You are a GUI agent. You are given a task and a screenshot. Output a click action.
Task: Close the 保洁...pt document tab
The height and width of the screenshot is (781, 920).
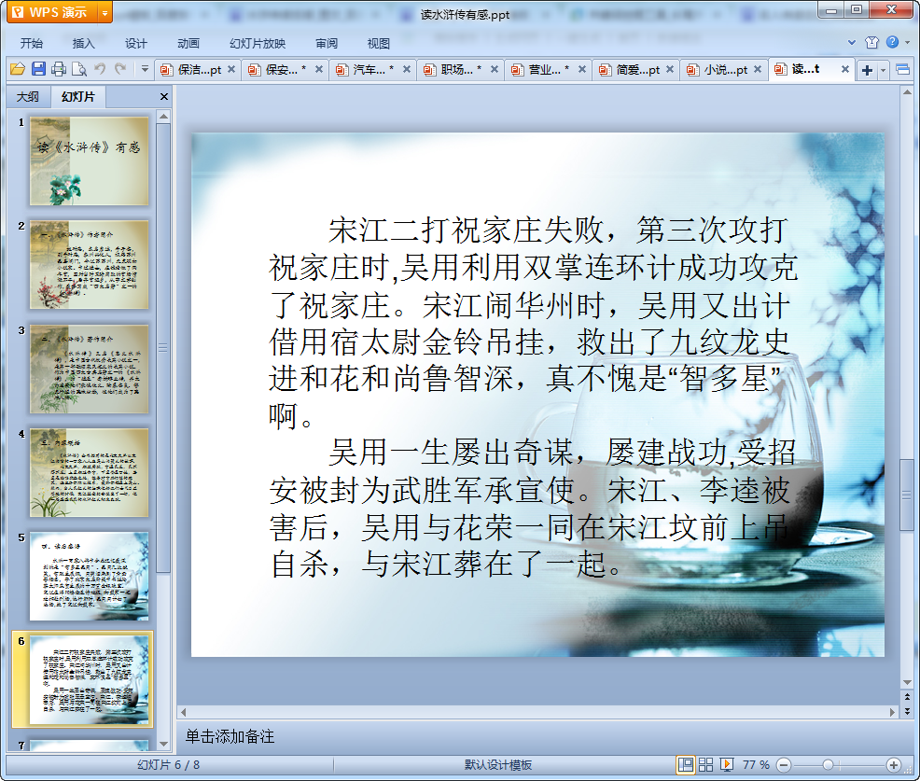[x=231, y=69]
